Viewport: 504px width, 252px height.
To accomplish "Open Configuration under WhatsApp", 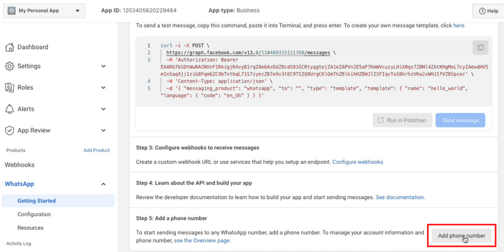I will click(34, 214).
